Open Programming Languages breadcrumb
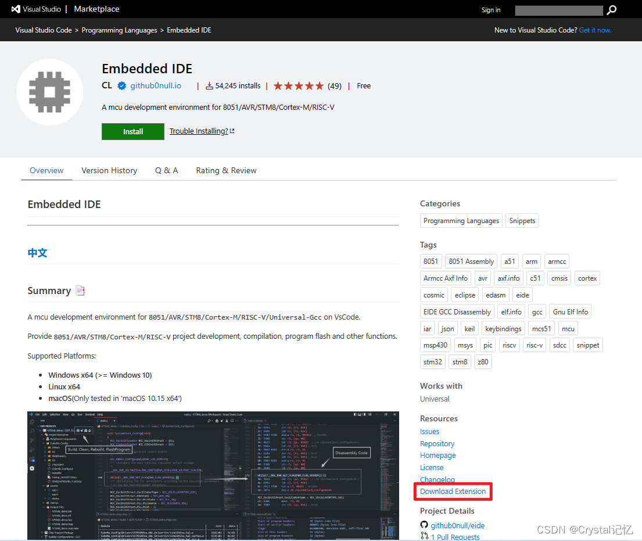 (119, 30)
